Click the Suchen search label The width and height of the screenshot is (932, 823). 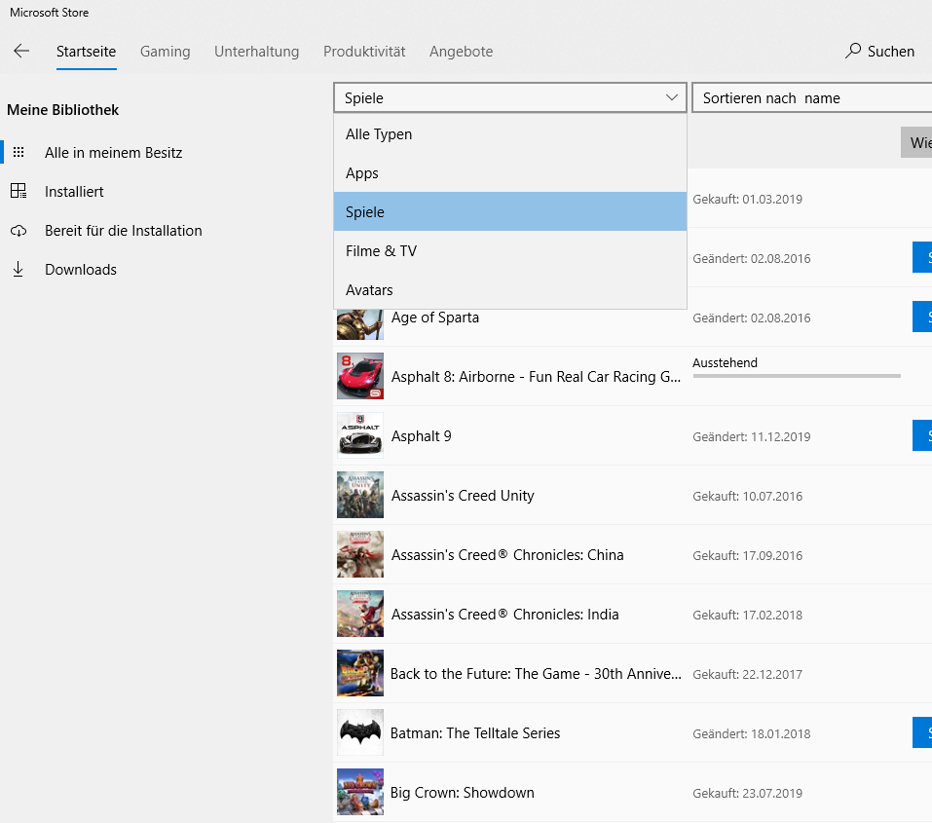click(890, 52)
